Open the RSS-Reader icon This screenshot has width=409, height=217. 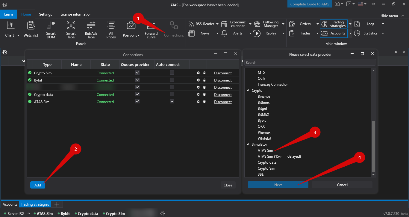[191, 24]
